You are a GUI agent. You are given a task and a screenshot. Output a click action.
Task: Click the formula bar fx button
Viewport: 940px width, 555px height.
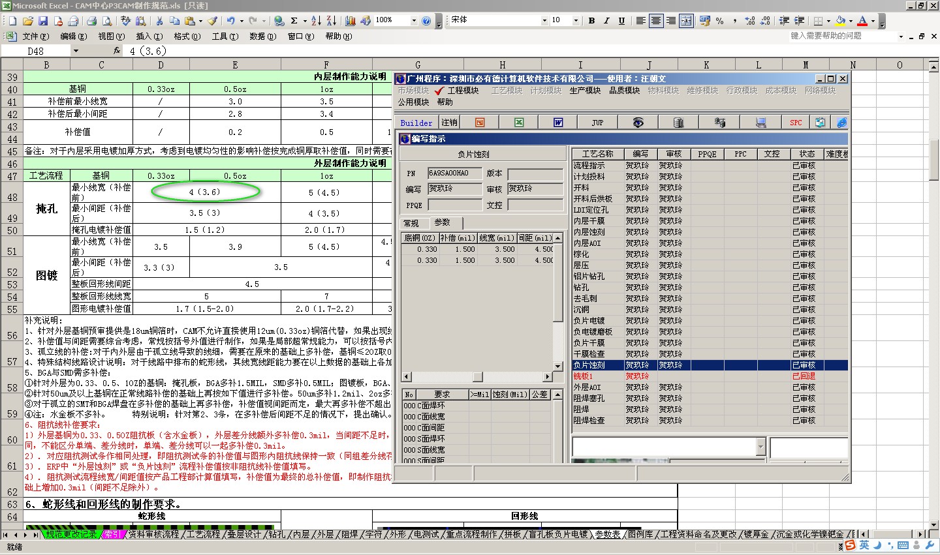click(117, 51)
